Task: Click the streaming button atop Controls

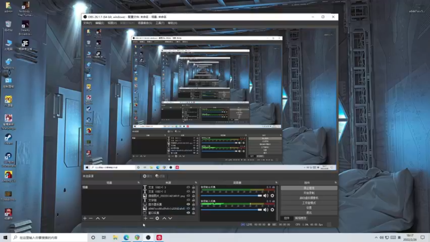Action: (x=309, y=188)
